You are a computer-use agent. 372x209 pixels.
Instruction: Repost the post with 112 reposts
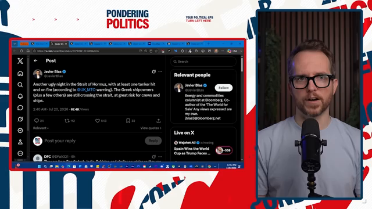coord(70,121)
